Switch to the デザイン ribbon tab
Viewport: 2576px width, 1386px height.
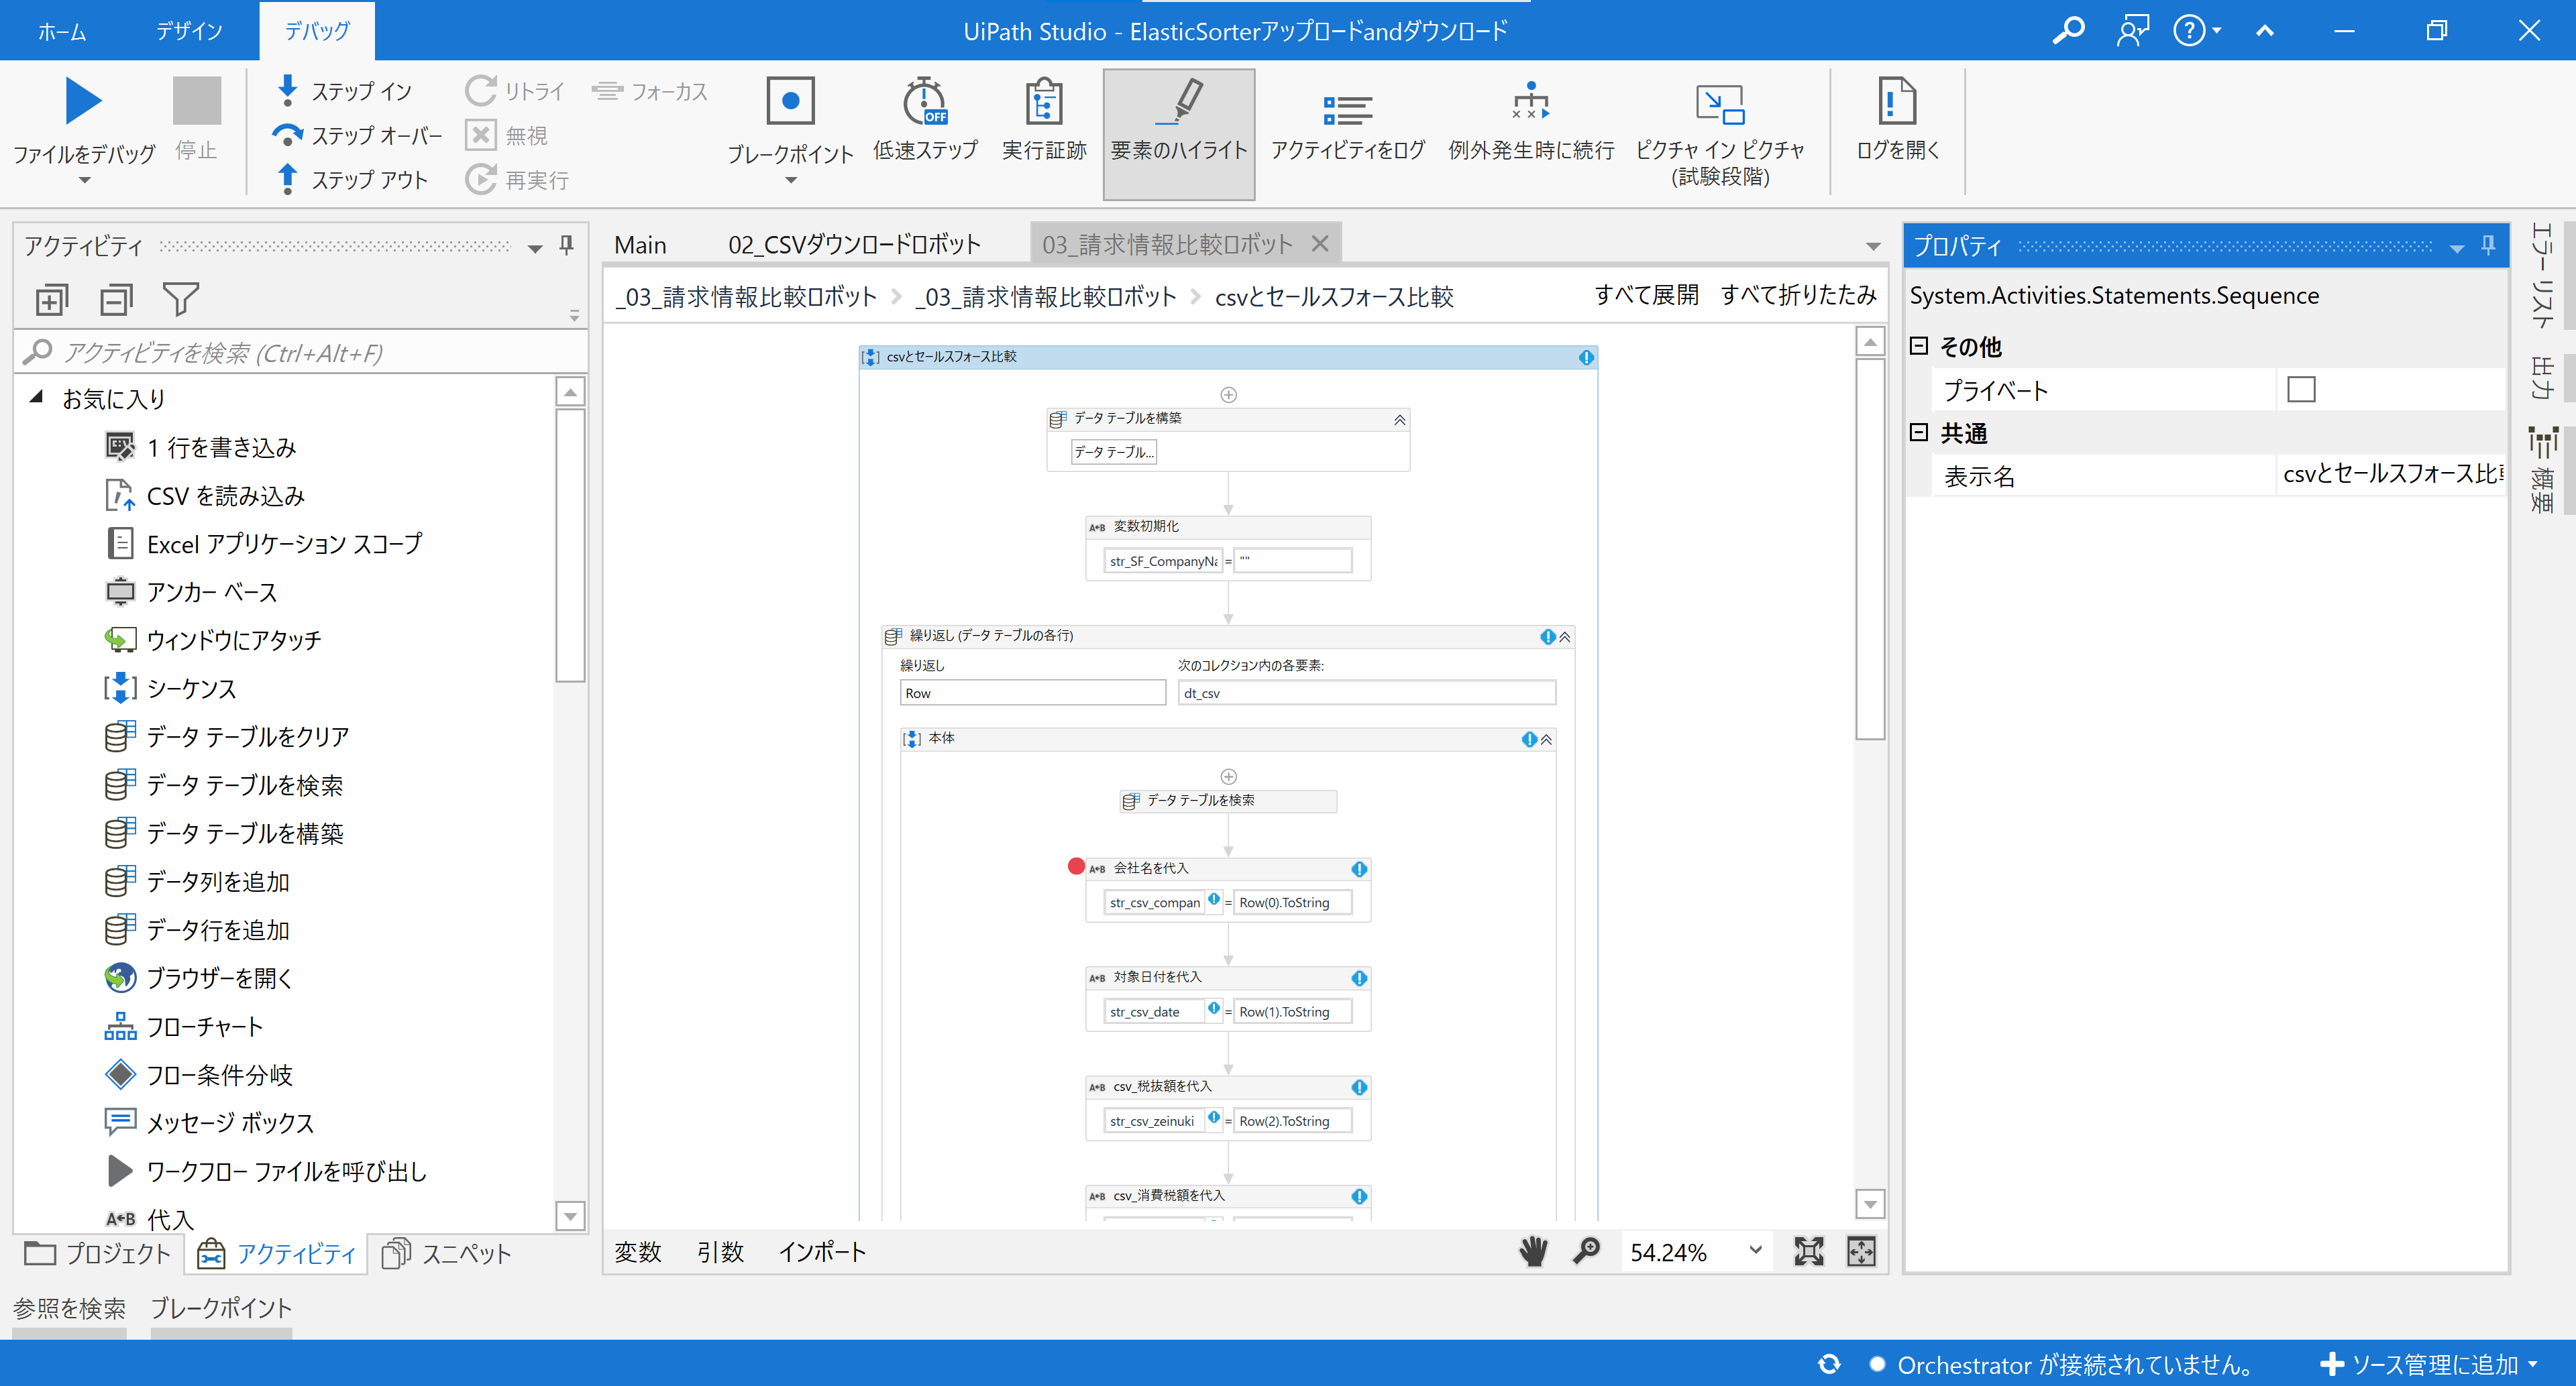pos(189,31)
